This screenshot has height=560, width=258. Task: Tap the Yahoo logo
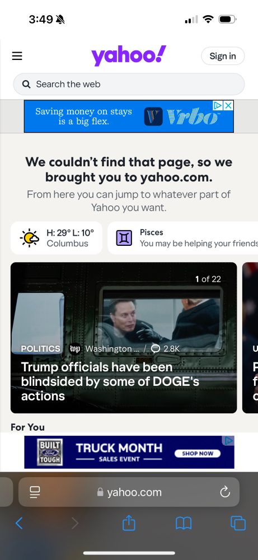coord(129,55)
